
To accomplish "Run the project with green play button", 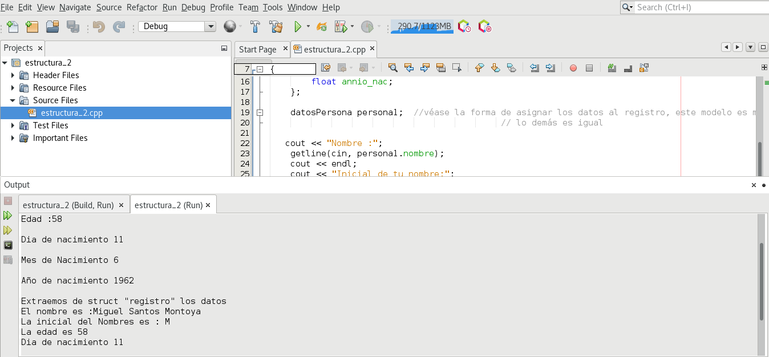I will tap(297, 27).
